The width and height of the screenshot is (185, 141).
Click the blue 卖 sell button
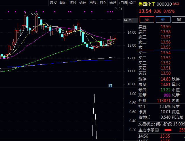163,19
